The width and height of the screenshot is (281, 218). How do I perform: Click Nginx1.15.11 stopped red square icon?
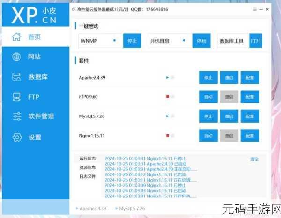coord(167,136)
